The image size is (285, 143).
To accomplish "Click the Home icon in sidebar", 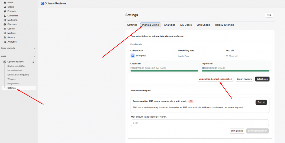I will click(x=5, y=2).
